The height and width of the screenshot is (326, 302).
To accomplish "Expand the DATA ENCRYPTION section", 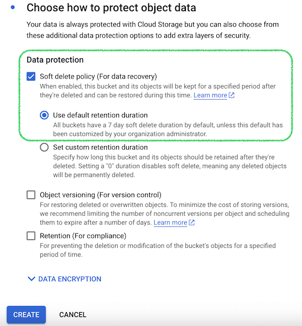I will 64,279.
